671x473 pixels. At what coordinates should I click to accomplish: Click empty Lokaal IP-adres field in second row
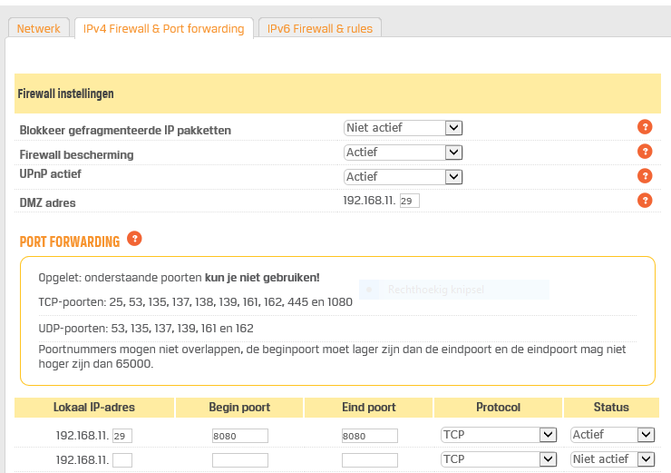pyautogui.click(x=122, y=460)
